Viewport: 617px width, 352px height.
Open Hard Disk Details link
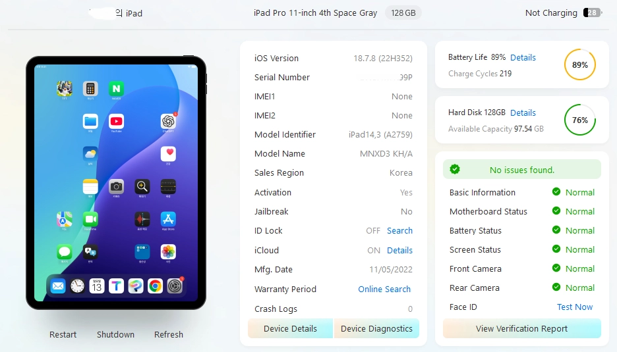(523, 113)
